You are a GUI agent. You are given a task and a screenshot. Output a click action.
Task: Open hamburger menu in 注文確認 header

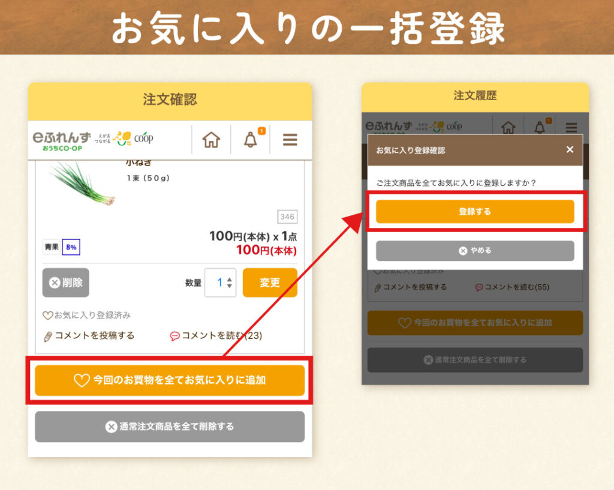[x=290, y=139]
